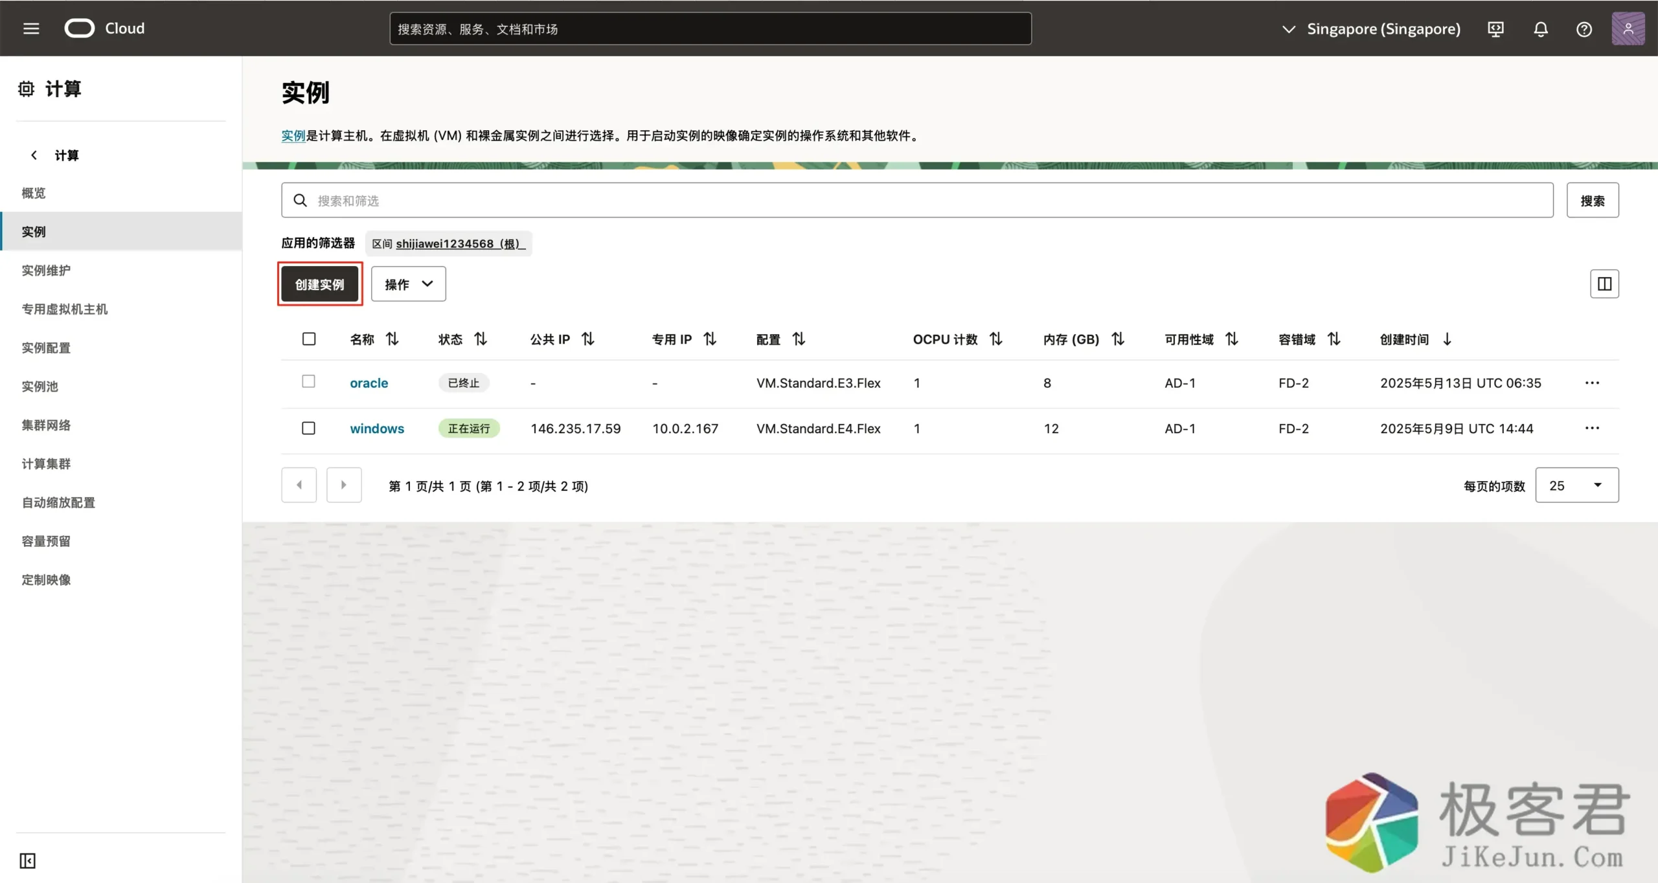Click the 创建实例 button
This screenshot has height=883, width=1658.
[320, 284]
